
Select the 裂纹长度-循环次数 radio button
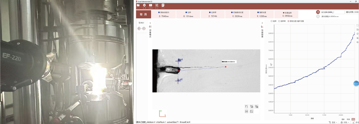coord(296,21)
